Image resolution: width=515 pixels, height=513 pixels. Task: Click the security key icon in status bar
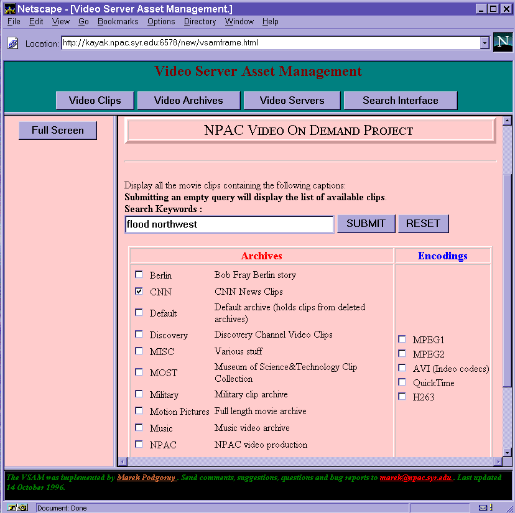(x=17, y=508)
